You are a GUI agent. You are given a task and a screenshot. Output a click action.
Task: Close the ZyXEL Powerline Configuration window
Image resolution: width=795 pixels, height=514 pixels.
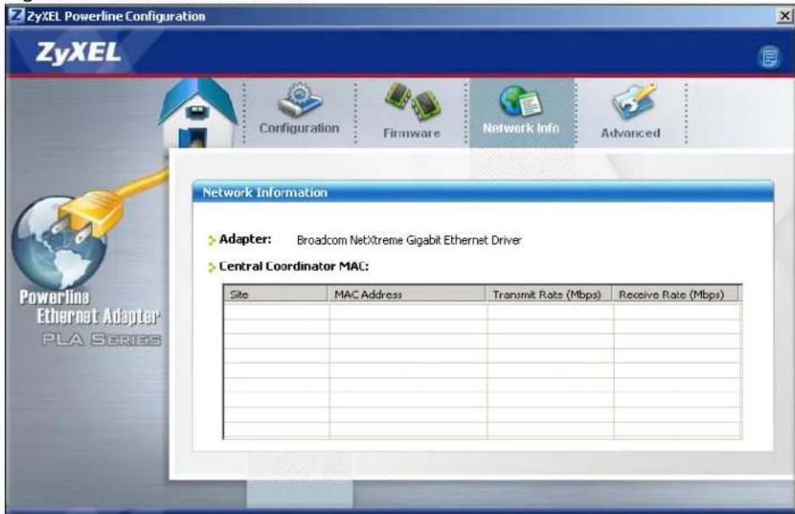coord(784,16)
